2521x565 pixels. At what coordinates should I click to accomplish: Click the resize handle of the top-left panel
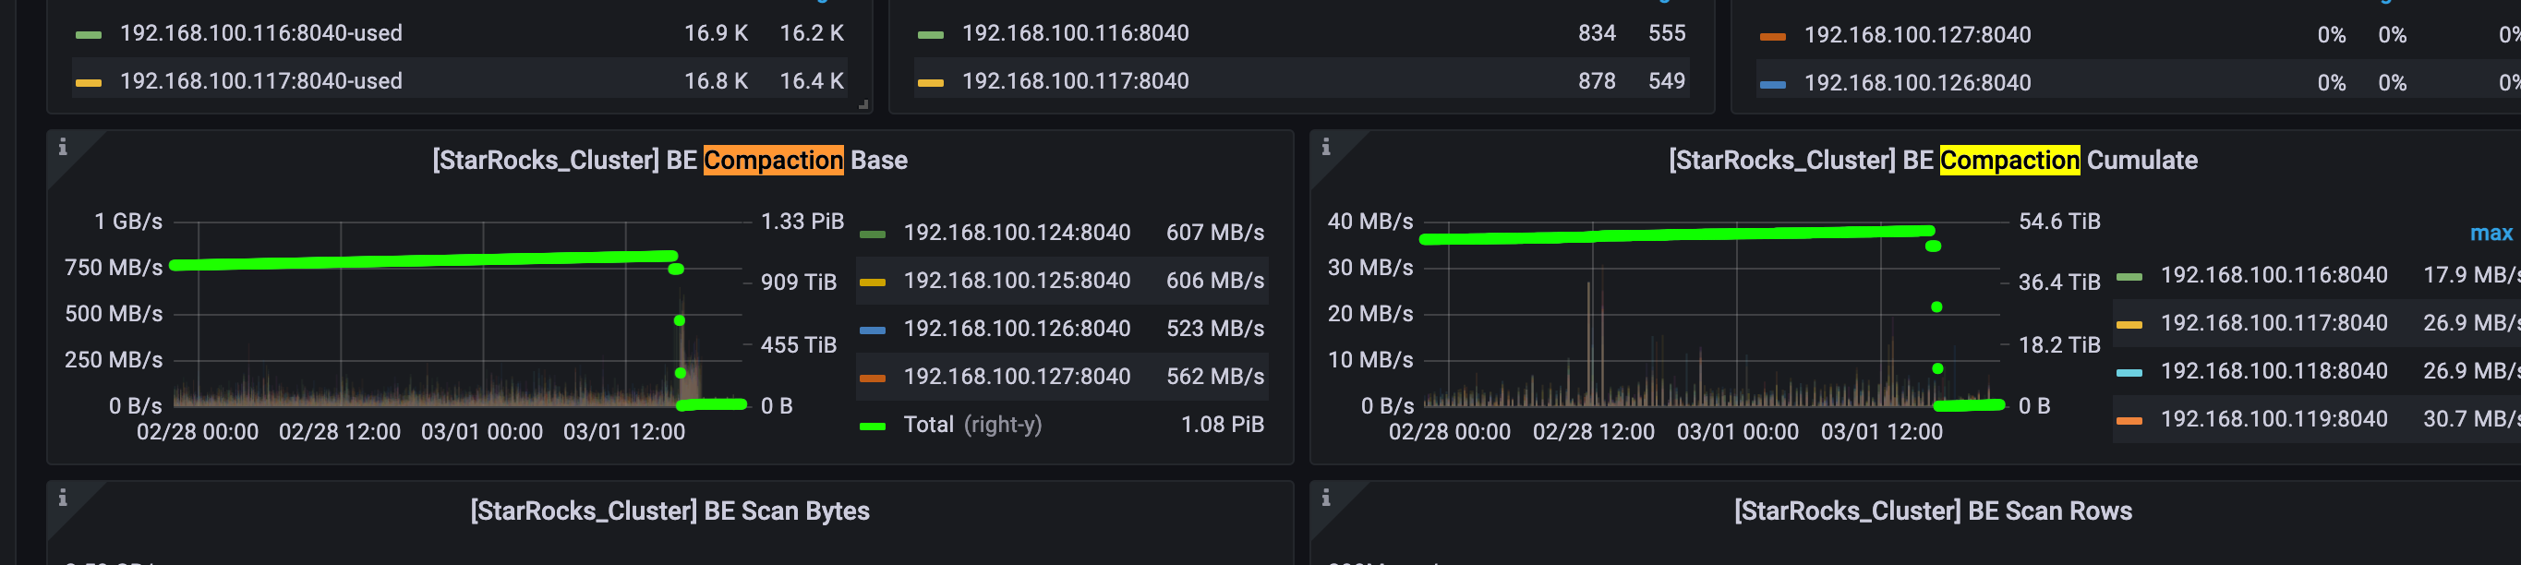863,104
